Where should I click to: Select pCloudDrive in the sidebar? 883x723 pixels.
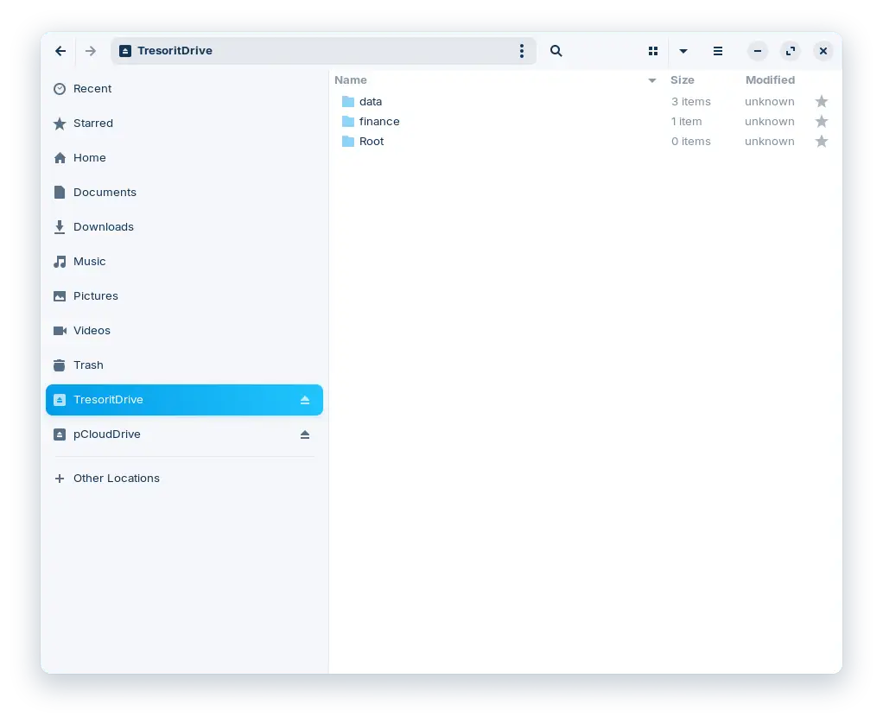[184, 434]
